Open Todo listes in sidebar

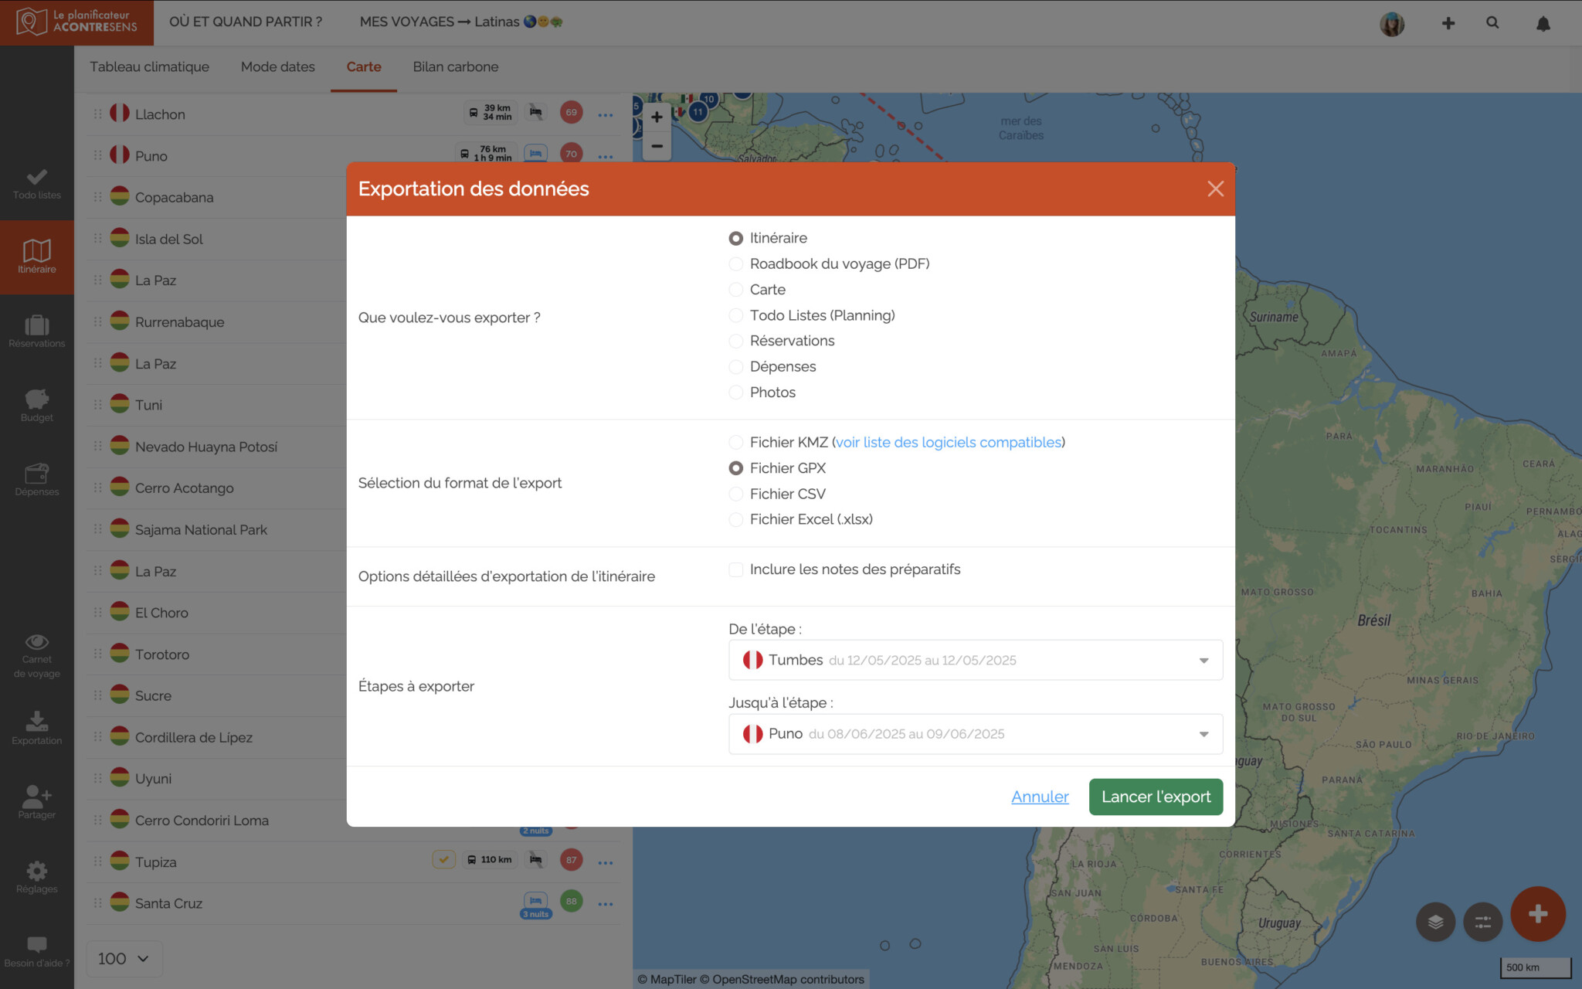coord(36,184)
